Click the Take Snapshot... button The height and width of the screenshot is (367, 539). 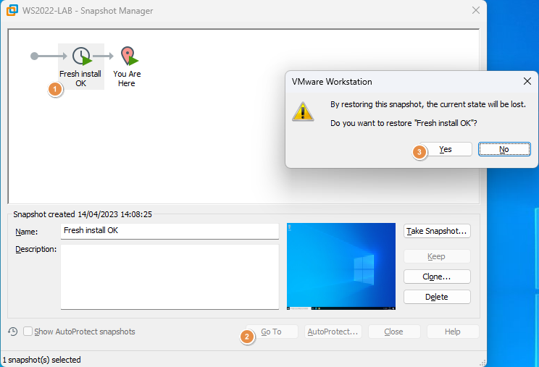(437, 231)
